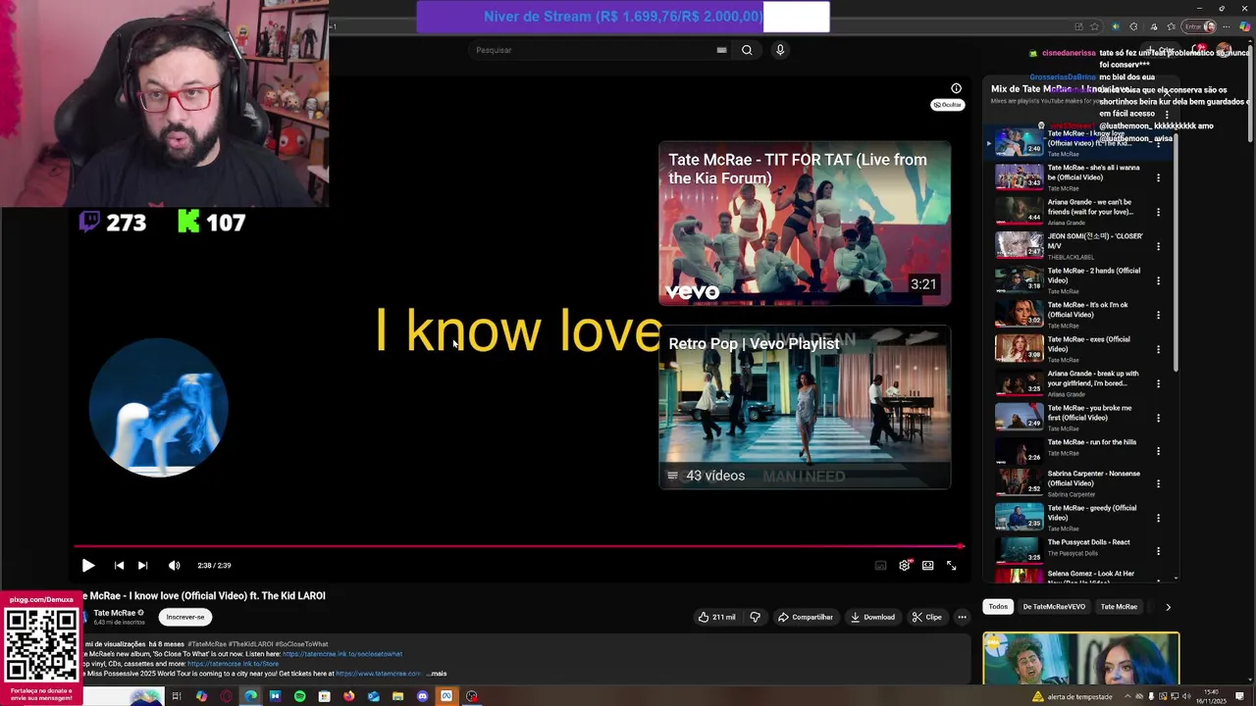Expand the description with ...mais
1256x706 pixels.
(437, 674)
